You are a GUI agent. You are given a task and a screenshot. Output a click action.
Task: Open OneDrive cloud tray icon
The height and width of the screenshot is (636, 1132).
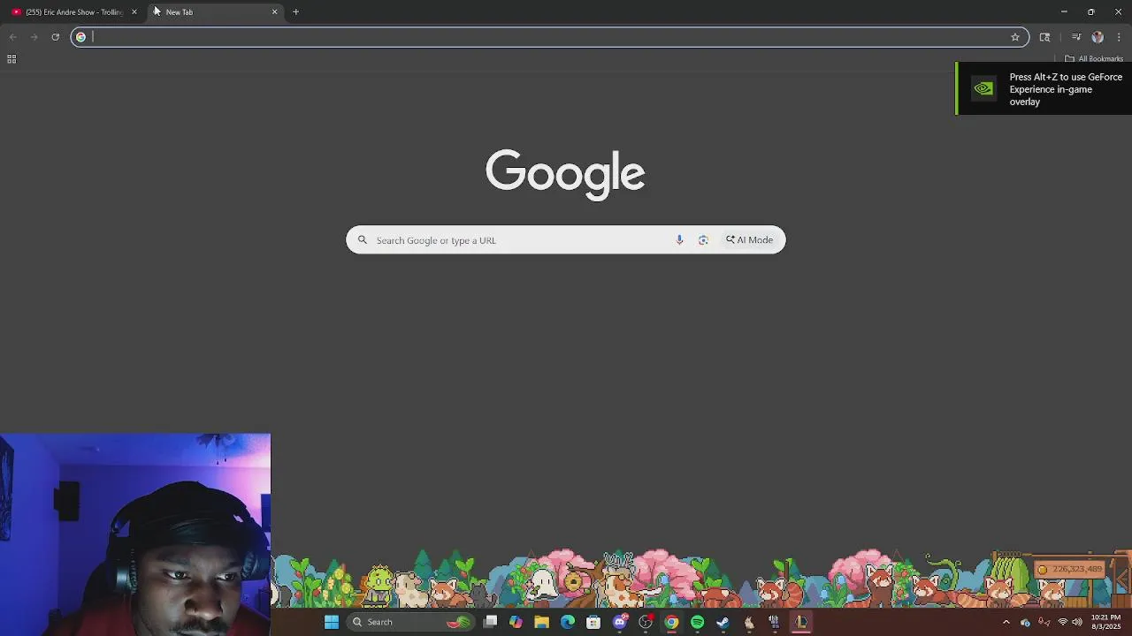coord(1025,622)
